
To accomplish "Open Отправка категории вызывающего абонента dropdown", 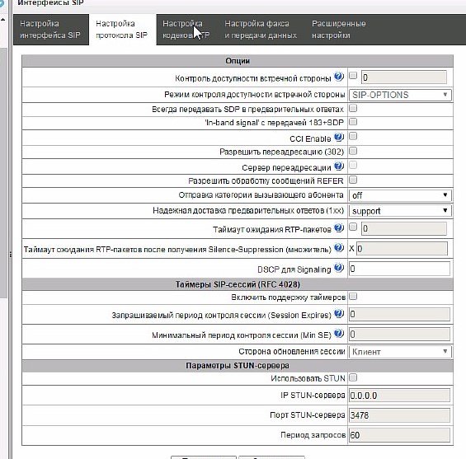I will [x=400, y=195].
